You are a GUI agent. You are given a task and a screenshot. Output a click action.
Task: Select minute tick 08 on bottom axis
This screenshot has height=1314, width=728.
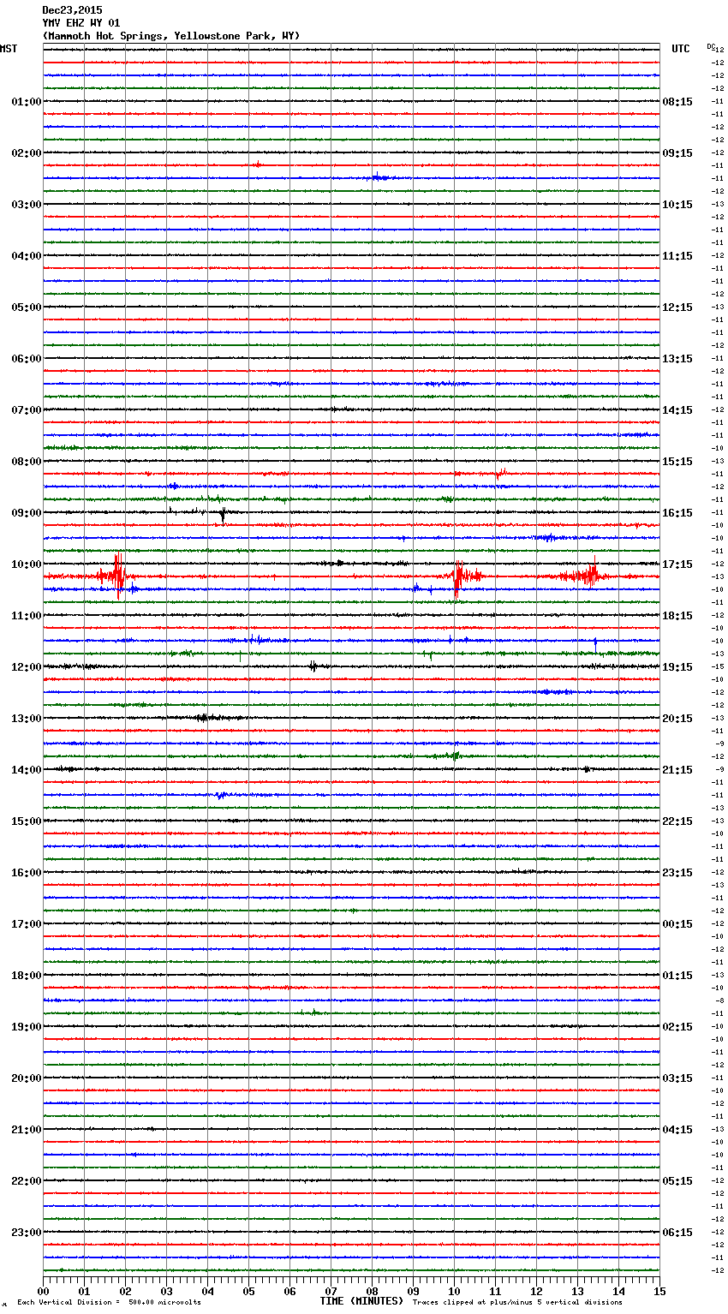(x=372, y=1291)
